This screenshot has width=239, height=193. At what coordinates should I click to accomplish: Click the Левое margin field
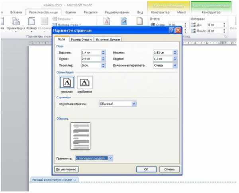(91, 59)
